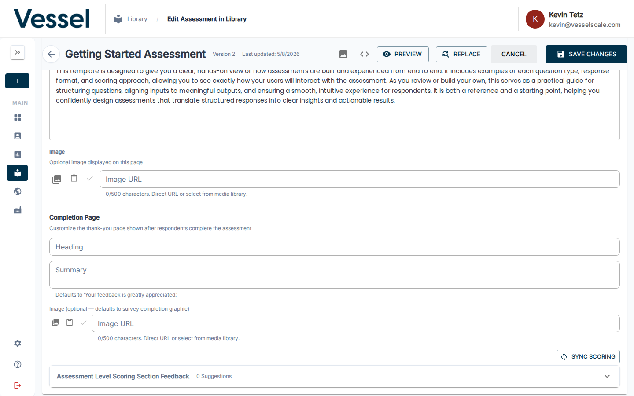Click the CANCEL button
The width and height of the screenshot is (634, 396).
tap(514, 54)
